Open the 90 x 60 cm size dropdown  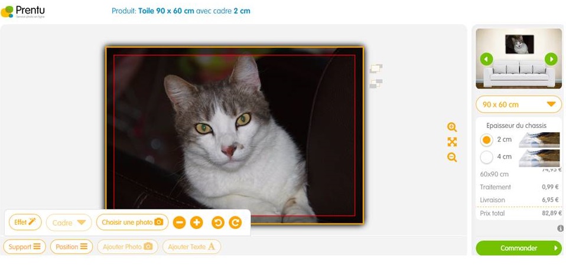519,104
